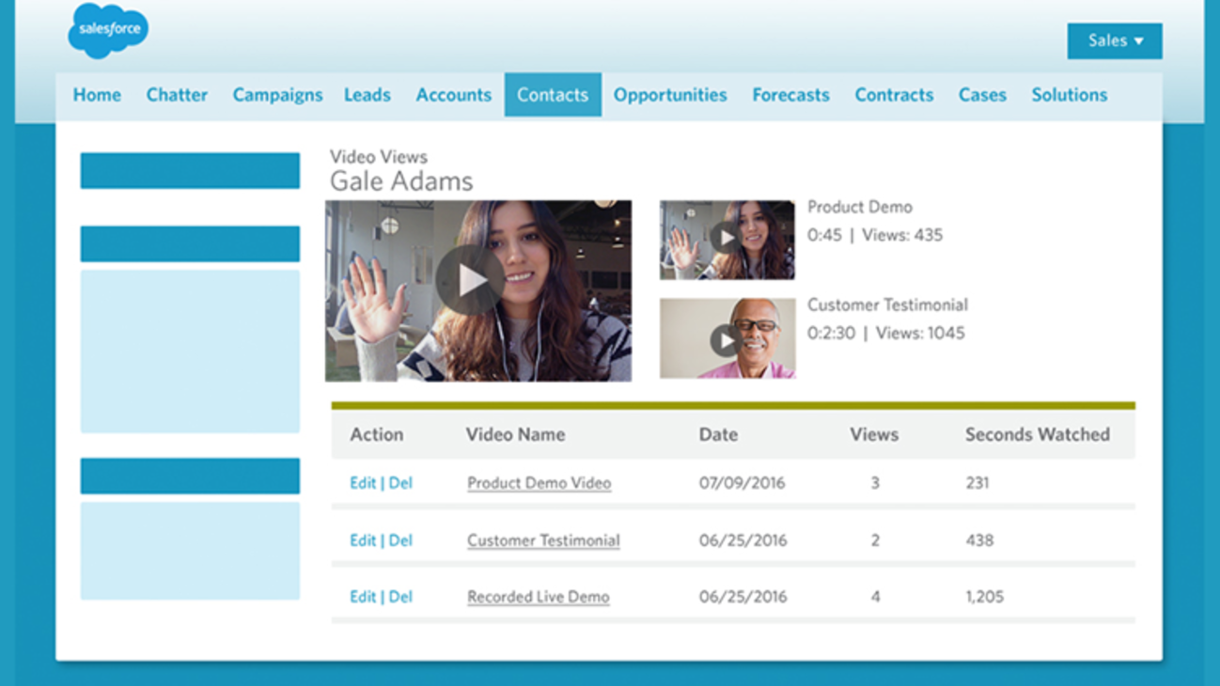Screen dimensions: 1220x686
Task: Open the Solutions tab
Action: [1069, 94]
